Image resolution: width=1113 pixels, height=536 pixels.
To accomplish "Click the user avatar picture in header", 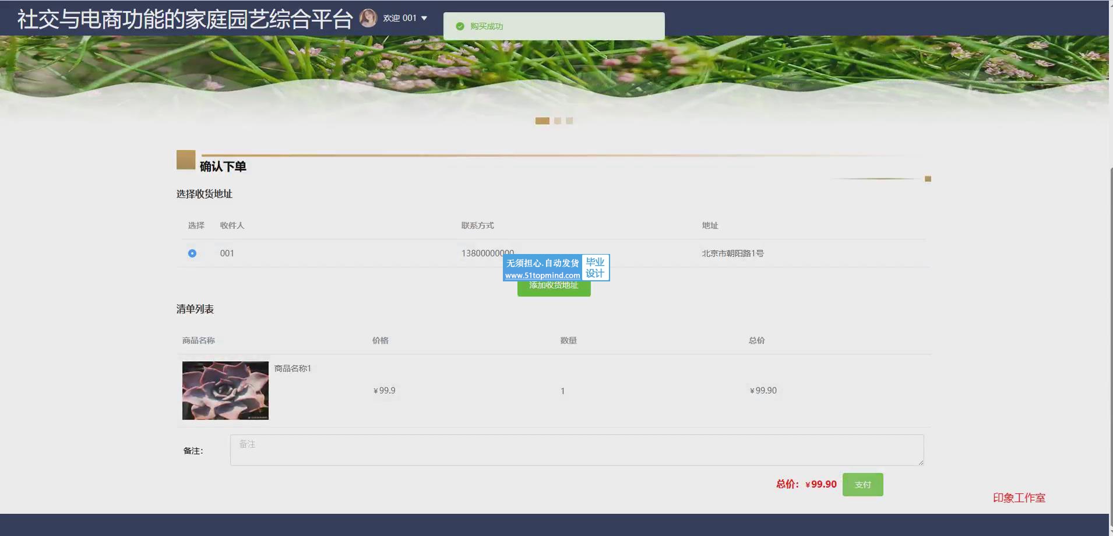I will (368, 18).
